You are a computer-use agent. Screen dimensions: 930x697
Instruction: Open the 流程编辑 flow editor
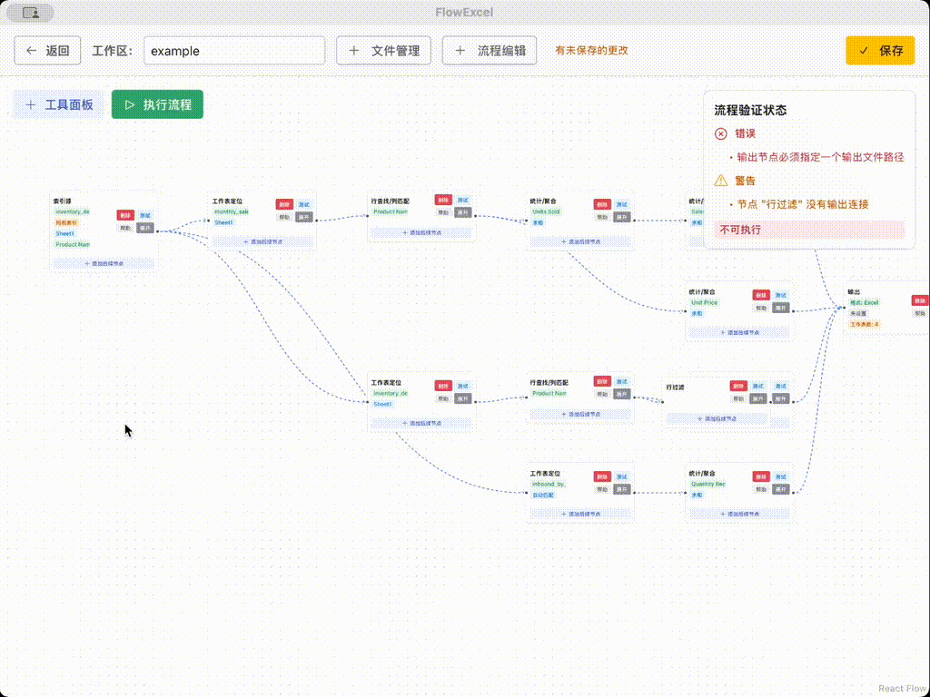tap(490, 51)
